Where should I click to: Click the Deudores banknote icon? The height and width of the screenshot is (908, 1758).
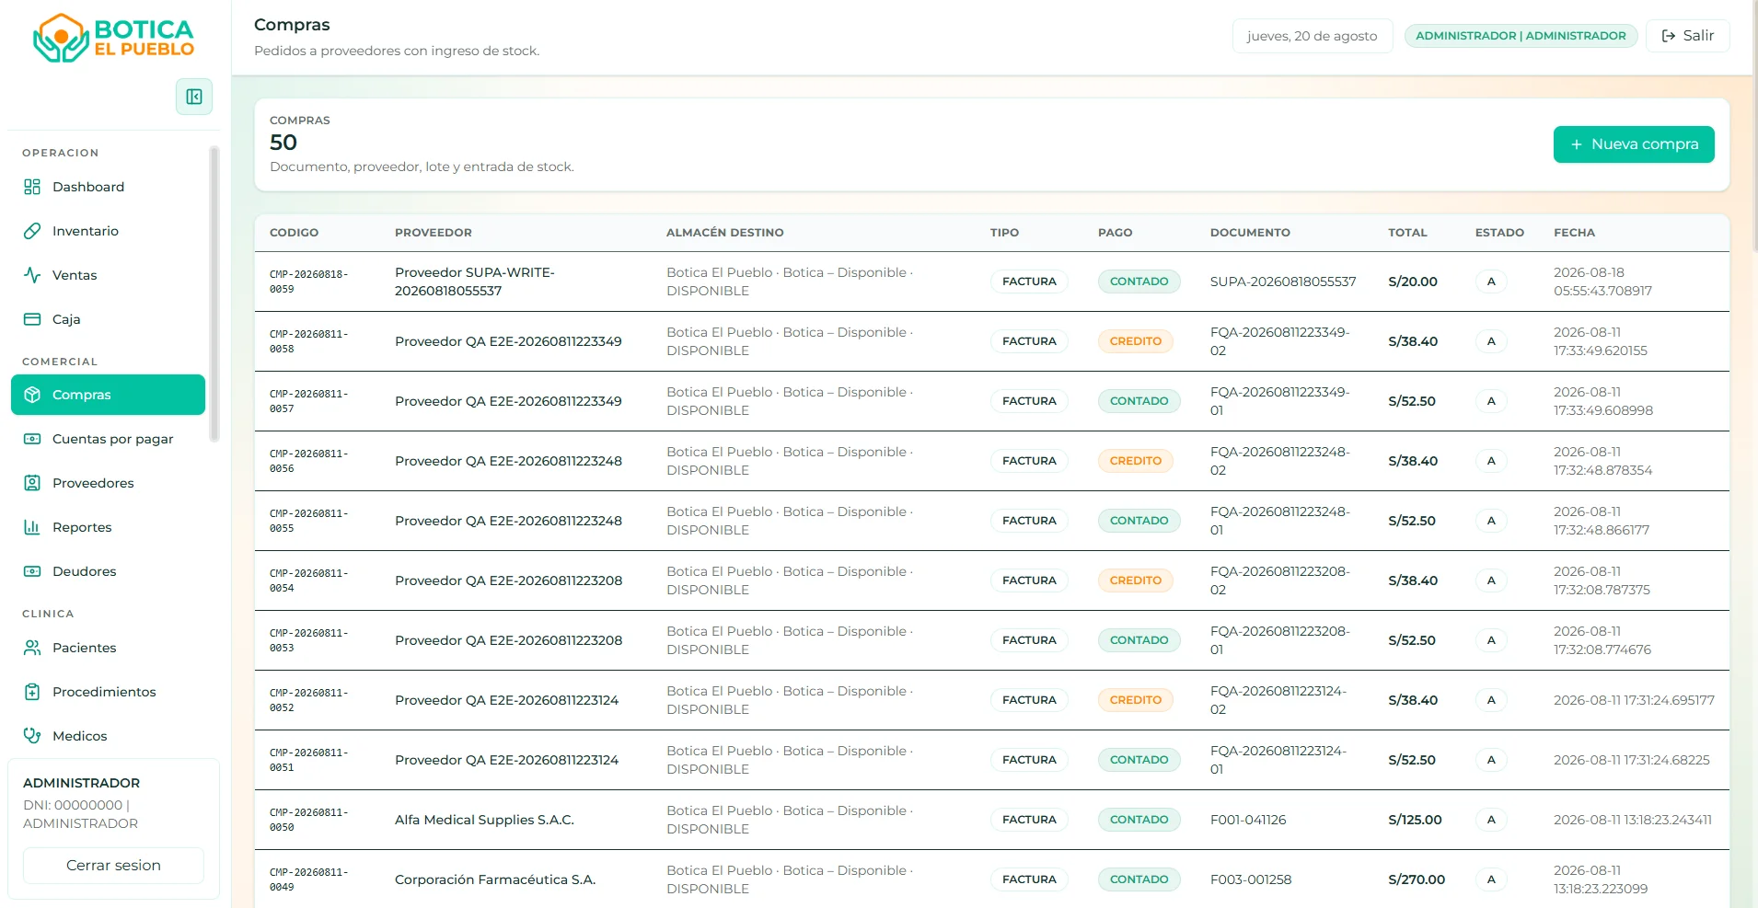(x=32, y=571)
